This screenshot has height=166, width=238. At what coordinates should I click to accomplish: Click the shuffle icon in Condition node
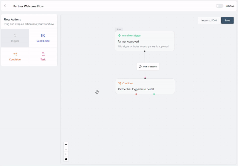120,83
